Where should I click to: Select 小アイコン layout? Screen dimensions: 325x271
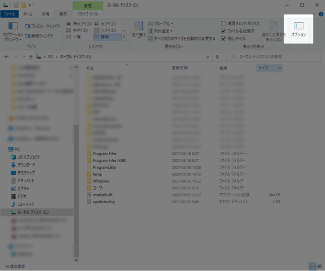coord(105,30)
